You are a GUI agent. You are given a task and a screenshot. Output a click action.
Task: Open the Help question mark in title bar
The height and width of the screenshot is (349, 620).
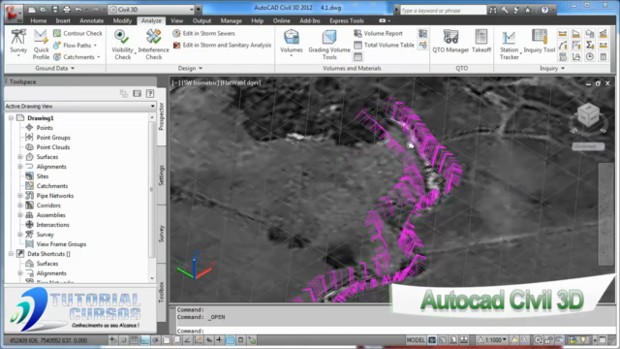544,11
